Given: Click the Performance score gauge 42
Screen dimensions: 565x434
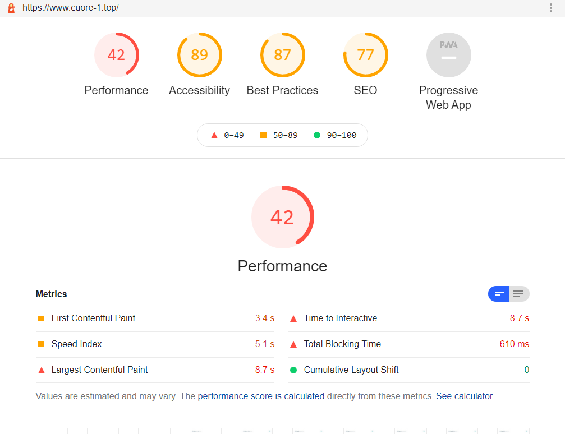Looking at the screenshot, I should [116, 55].
